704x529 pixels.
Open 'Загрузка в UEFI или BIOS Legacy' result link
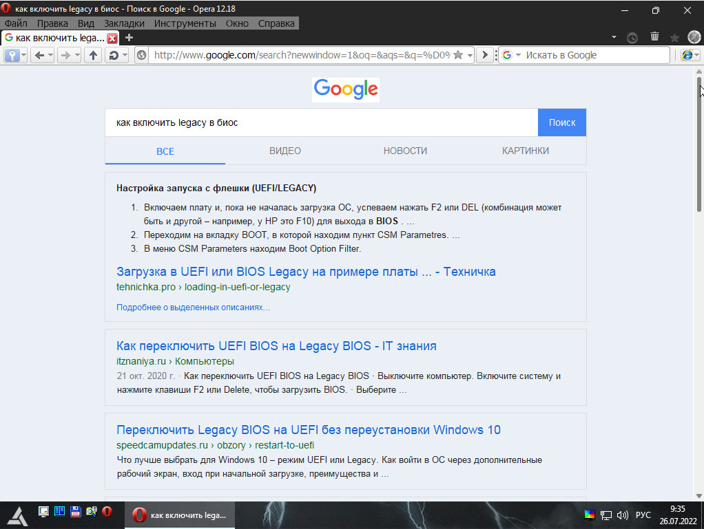pos(306,272)
